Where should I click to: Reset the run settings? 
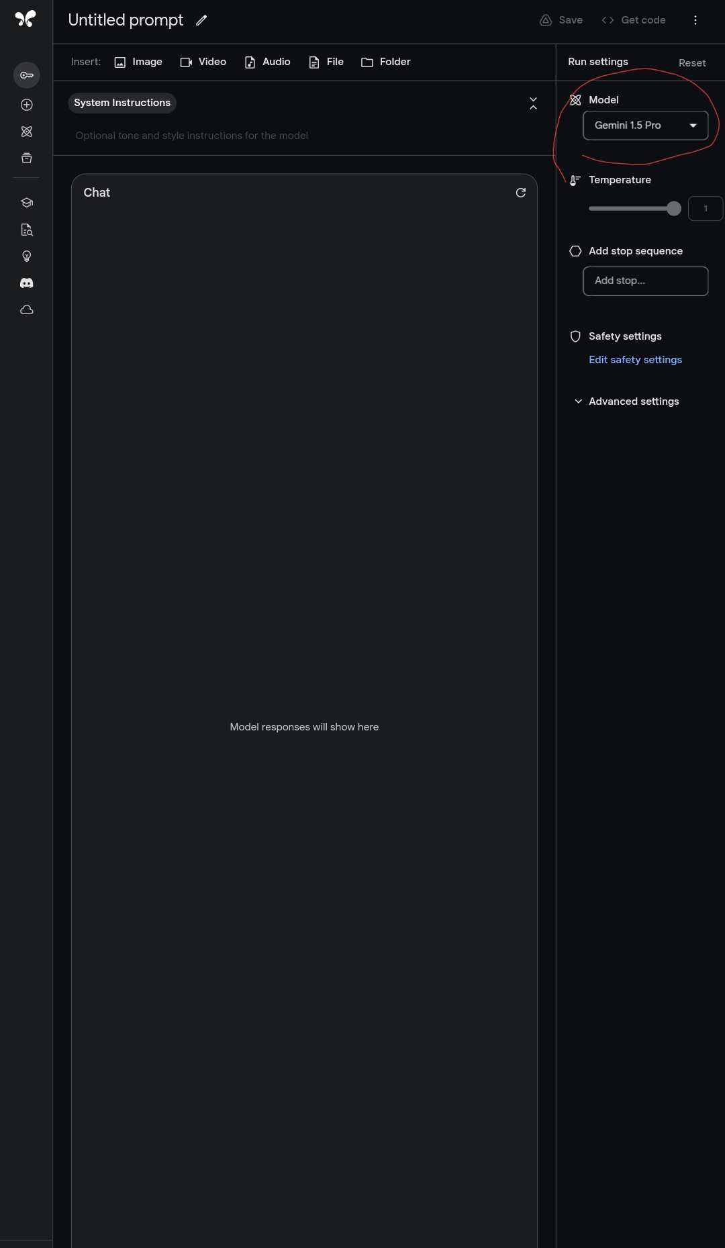(x=692, y=63)
